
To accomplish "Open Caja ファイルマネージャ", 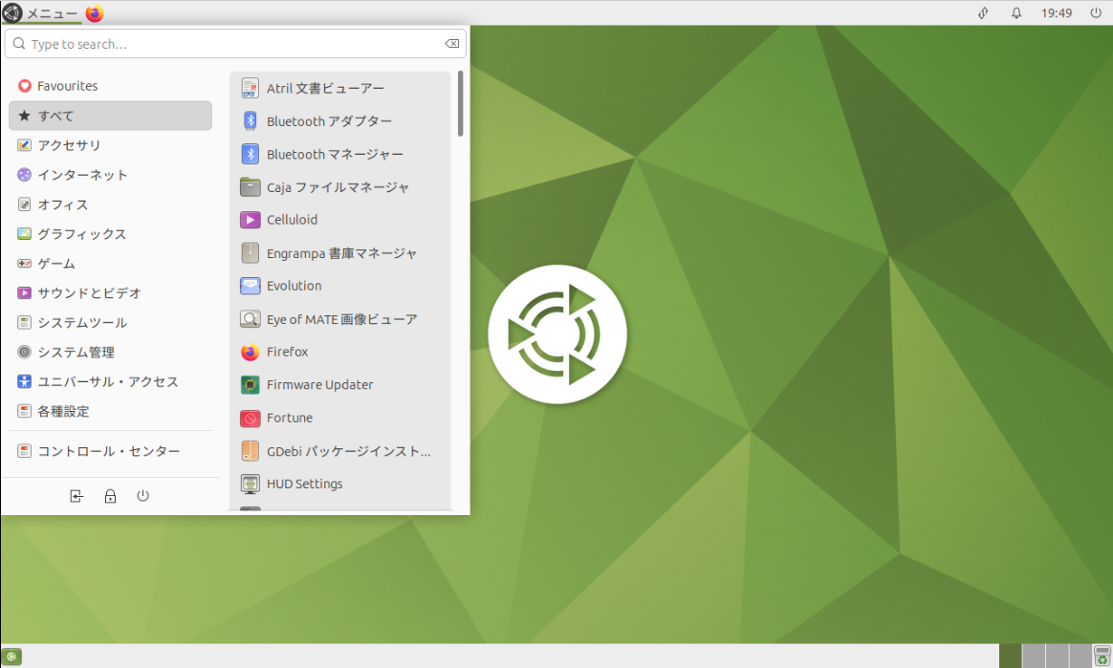I will (x=337, y=187).
